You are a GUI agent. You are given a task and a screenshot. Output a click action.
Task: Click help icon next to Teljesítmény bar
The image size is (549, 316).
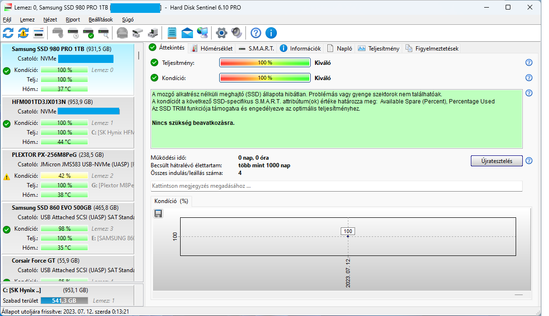(x=529, y=62)
